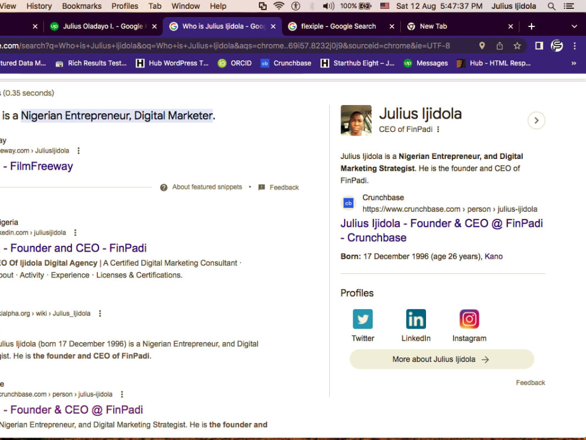Open the Profiles menu

(x=125, y=6)
